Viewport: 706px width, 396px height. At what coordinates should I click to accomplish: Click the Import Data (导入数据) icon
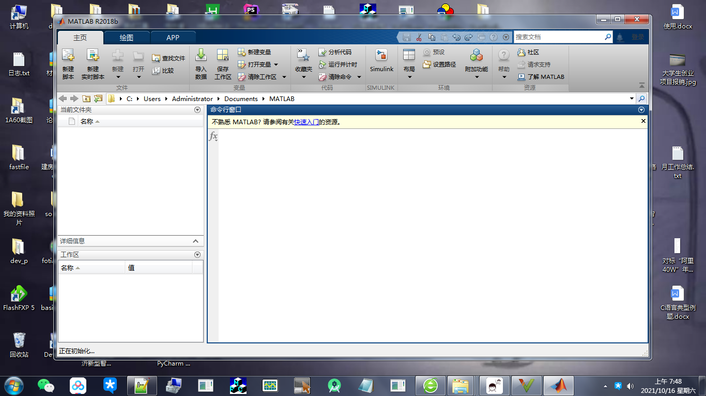click(x=201, y=56)
